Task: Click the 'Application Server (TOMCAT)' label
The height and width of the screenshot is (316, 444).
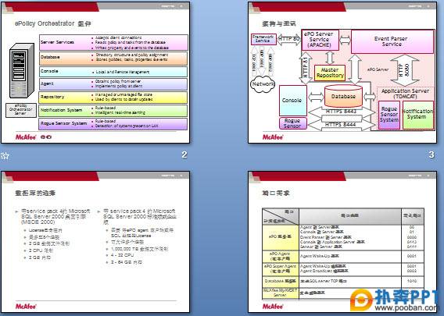Action: click(406, 94)
